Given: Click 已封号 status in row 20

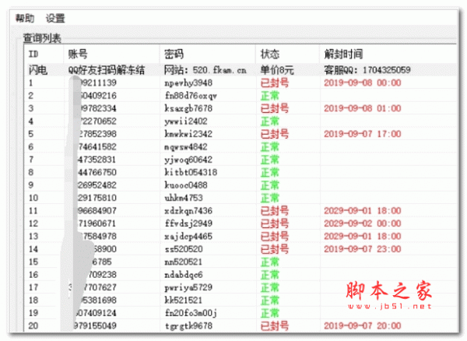Looking at the screenshot, I should point(275,326).
